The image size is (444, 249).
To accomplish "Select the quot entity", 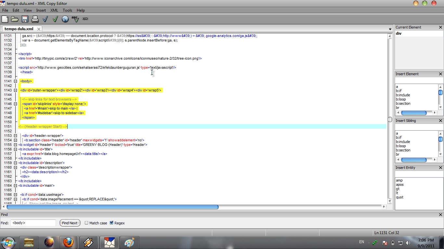I will (x=399, y=197).
